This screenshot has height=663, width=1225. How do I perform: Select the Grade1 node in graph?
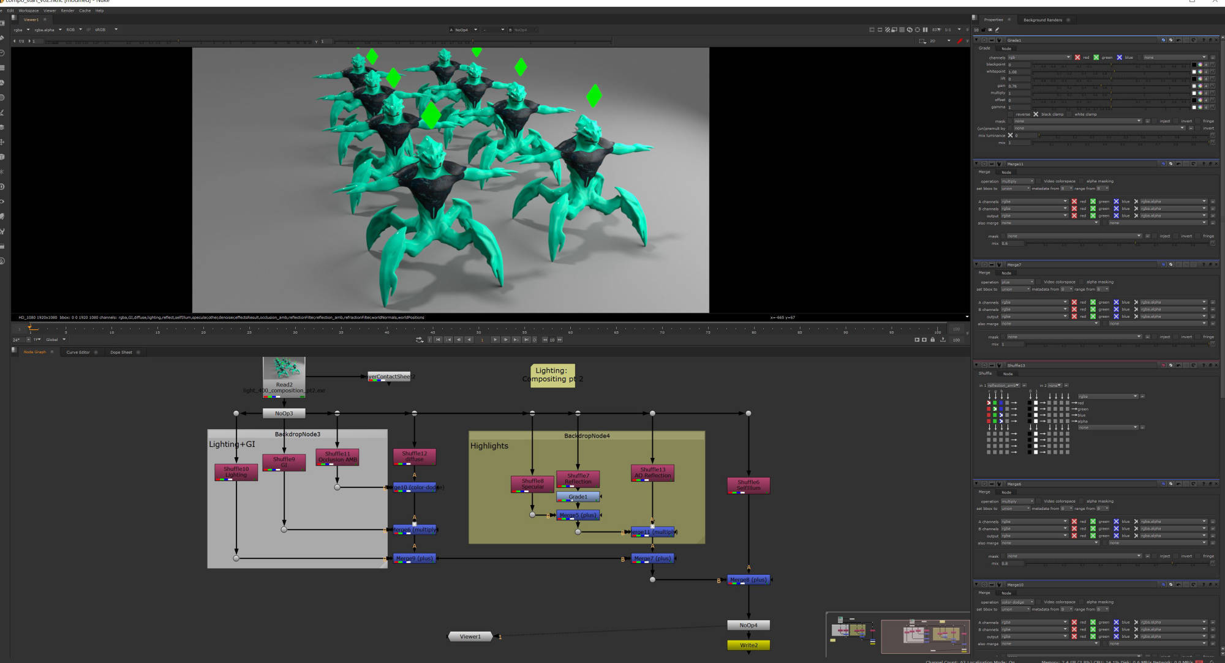pyautogui.click(x=578, y=497)
